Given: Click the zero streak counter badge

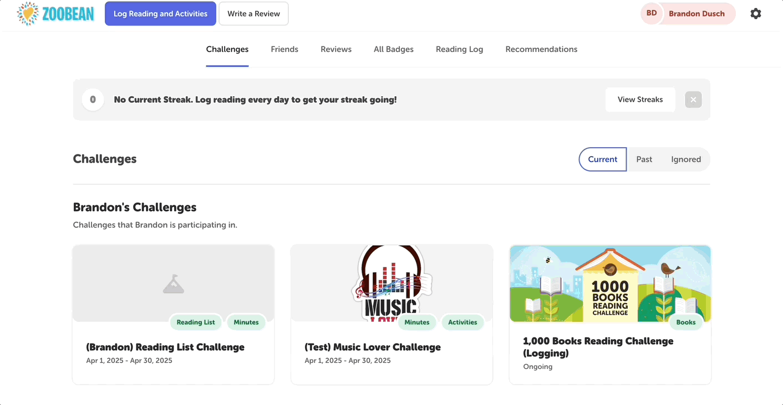Looking at the screenshot, I should click(x=93, y=100).
